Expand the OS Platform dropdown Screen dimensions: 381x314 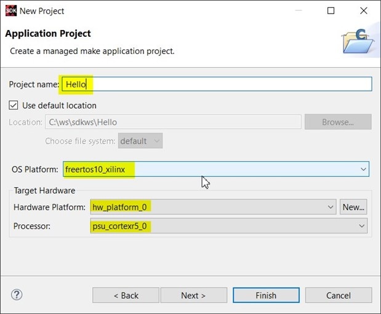click(x=363, y=169)
